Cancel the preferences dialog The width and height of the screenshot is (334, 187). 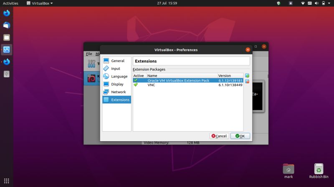(x=219, y=136)
